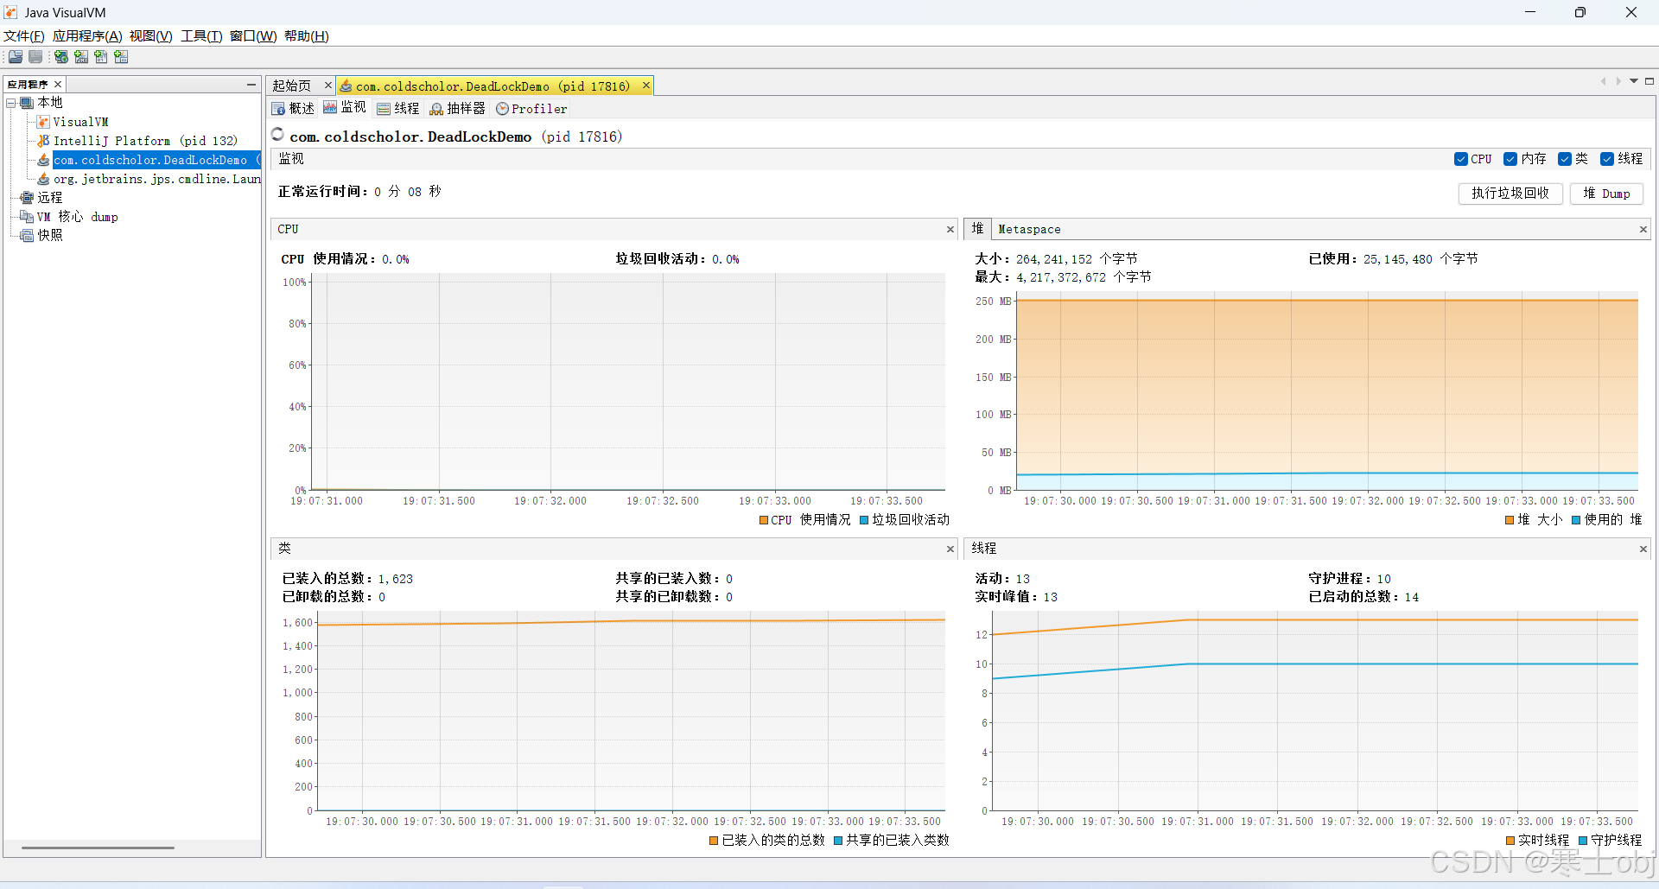Click the VisualVM application icon in tree
Viewport: 1659px width, 889px height.
pyautogui.click(x=43, y=122)
